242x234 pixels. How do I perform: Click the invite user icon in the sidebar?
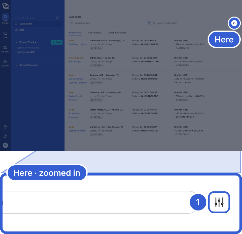tap(5, 127)
